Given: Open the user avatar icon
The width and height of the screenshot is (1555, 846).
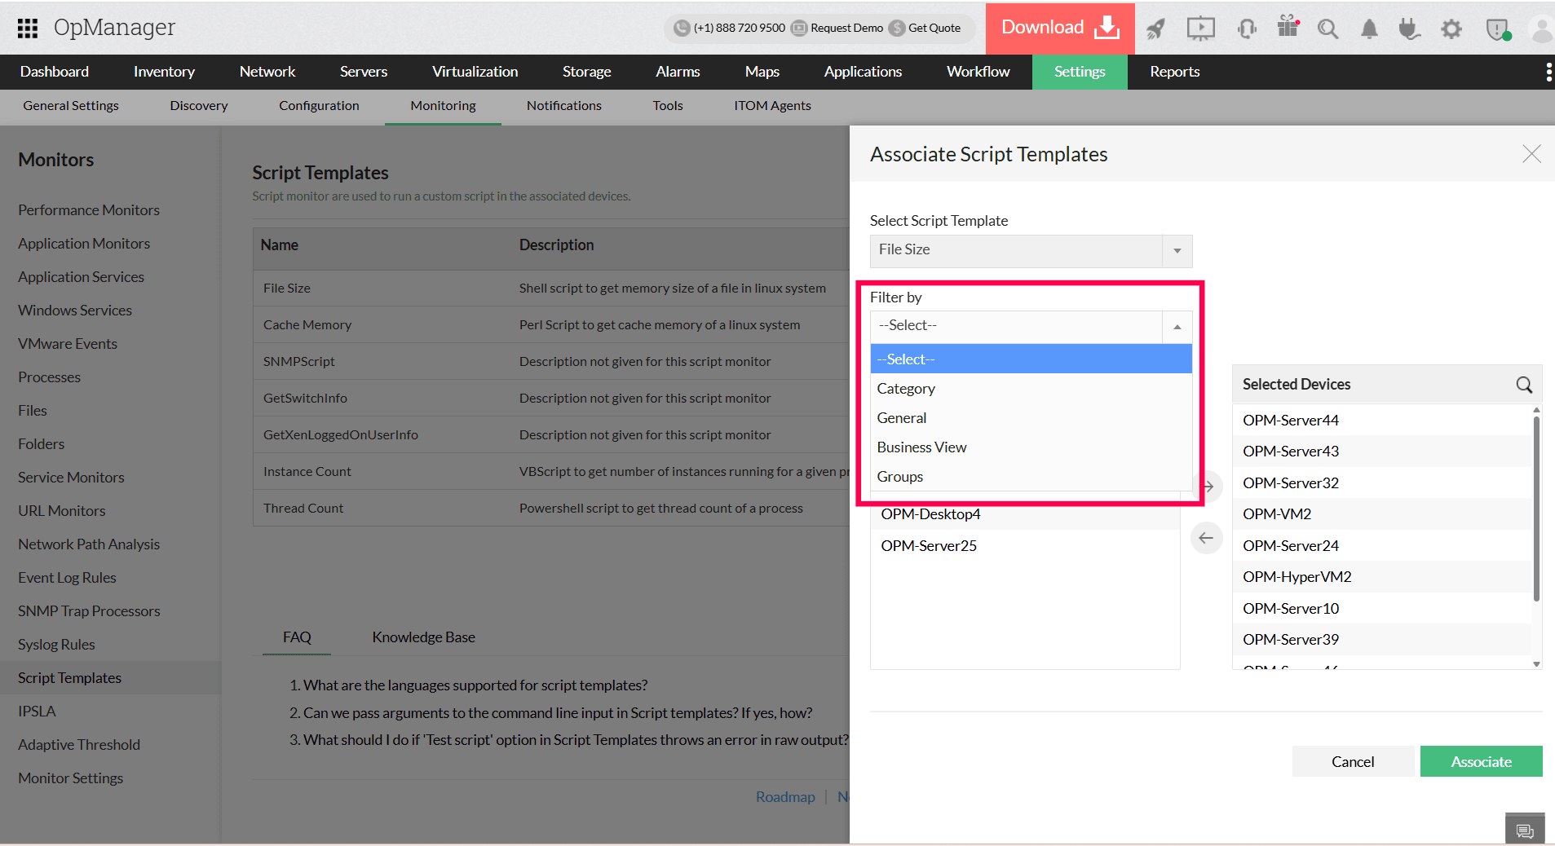Looking at the screenshot, I should pos(1541,29).
